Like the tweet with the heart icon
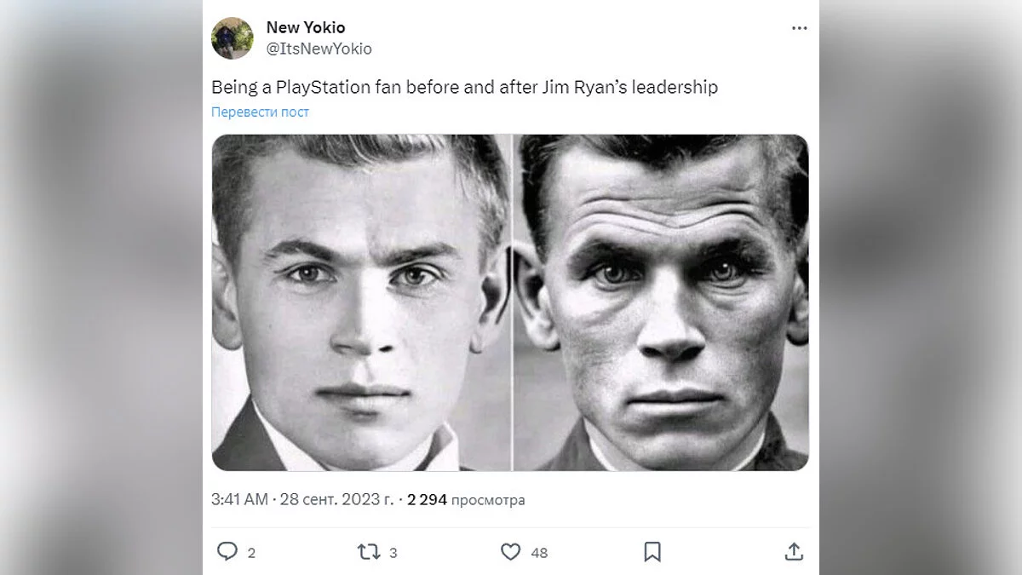This screenshot has height=575, width=1022. tap(510, 552)
